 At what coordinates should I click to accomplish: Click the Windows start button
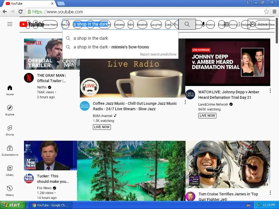coord(13,205)
